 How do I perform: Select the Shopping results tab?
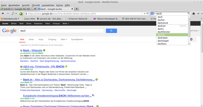coord(52,39)
